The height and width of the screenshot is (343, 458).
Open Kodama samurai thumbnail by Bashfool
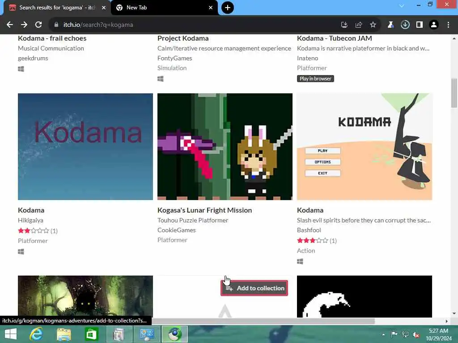click(365, 146)
